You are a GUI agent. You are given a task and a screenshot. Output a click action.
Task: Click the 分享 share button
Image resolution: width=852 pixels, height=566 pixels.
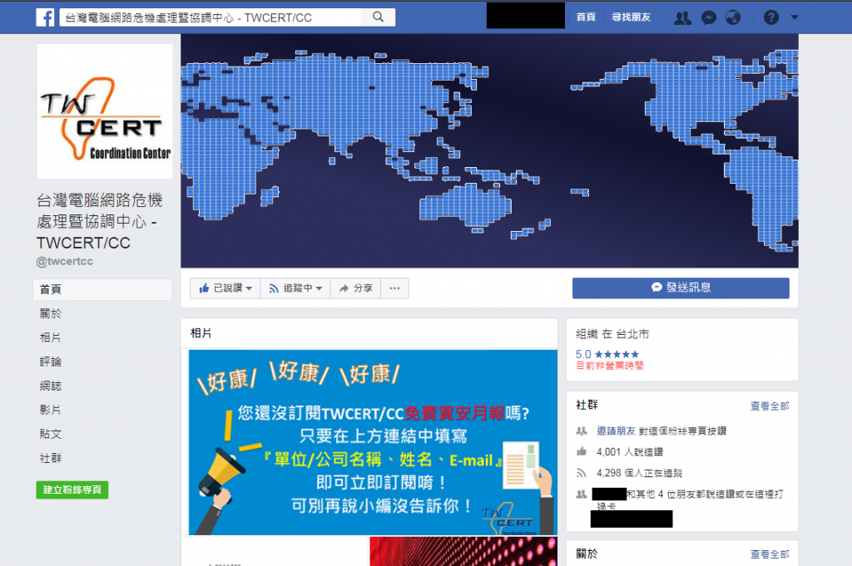click(x=355, y=288)
